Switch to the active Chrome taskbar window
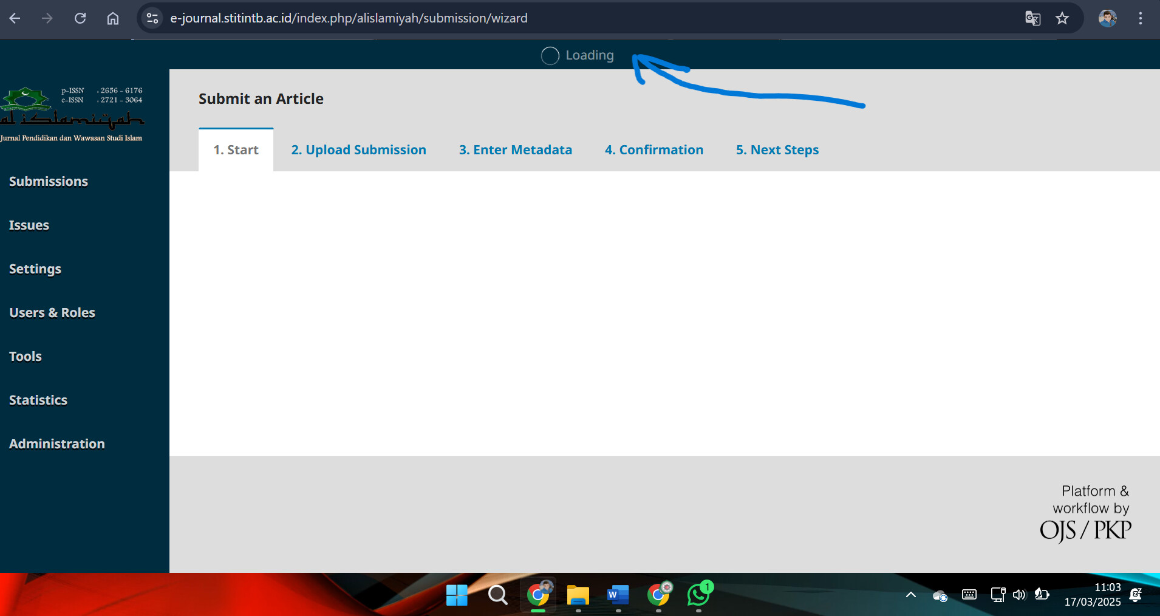 538,595
